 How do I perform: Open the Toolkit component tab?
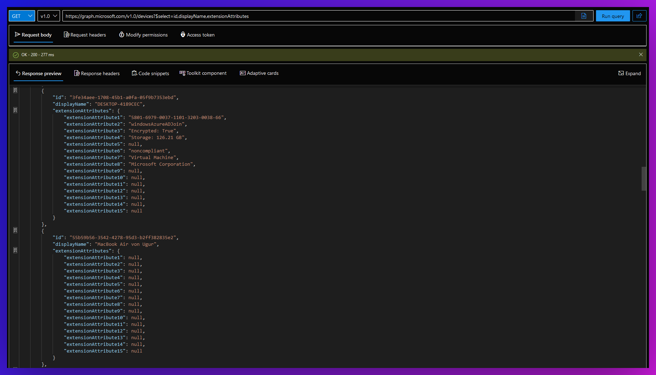click(x=203, y=73)
